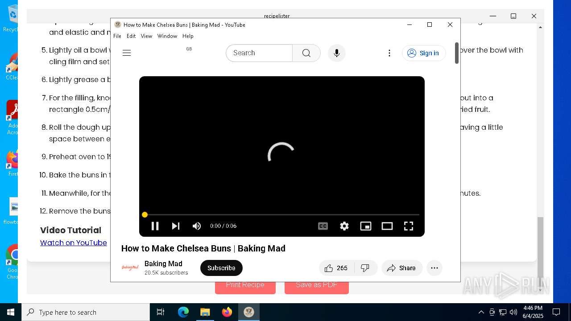
Task: Click the 20.5K subscribers text
Action: tap(166, 273)
